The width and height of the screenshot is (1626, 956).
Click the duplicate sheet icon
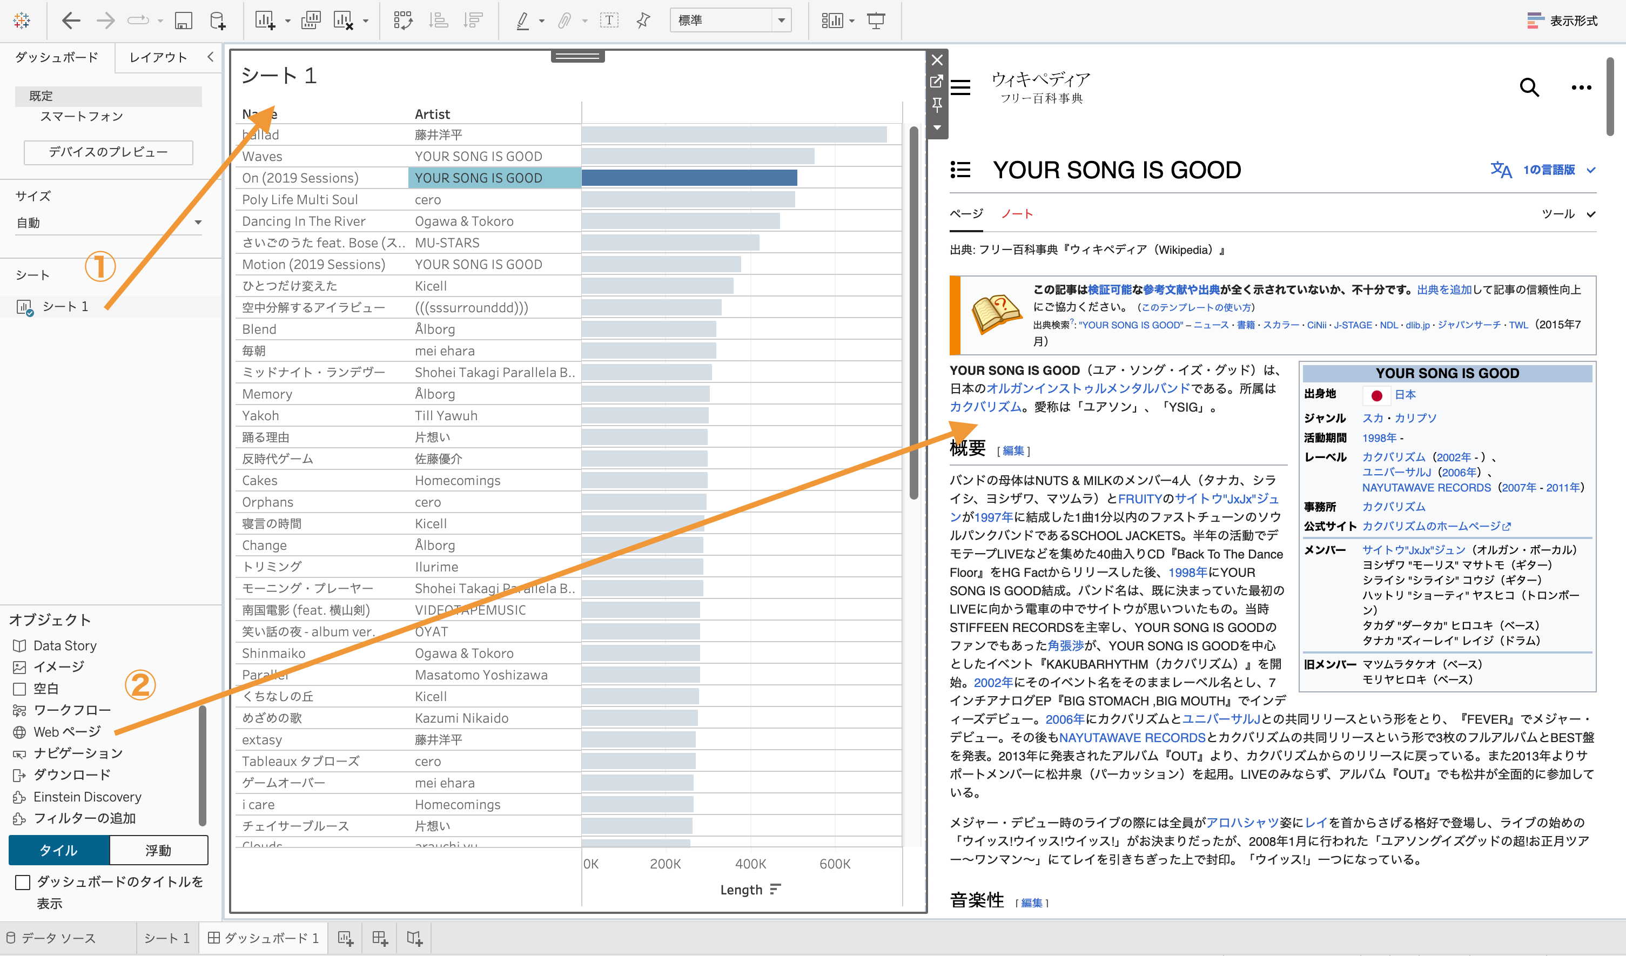(311, 21)
